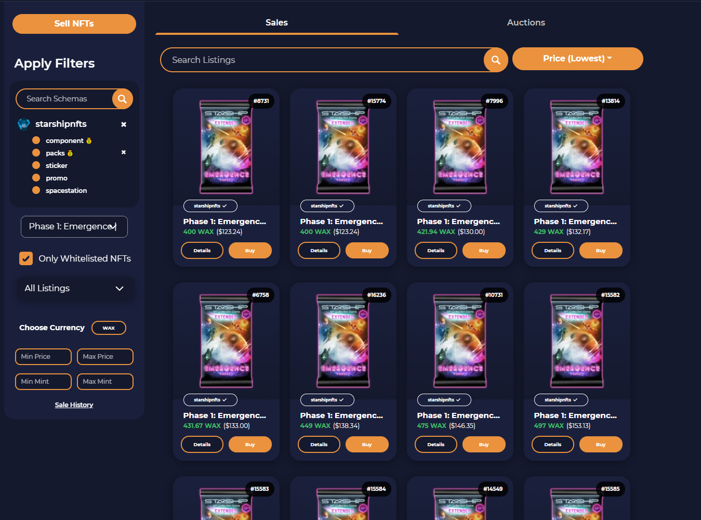The height and width of the screenshot is (520, 701).
Task: Remove the starshipnfts collection filter
Action: click(x=124, y=124)
